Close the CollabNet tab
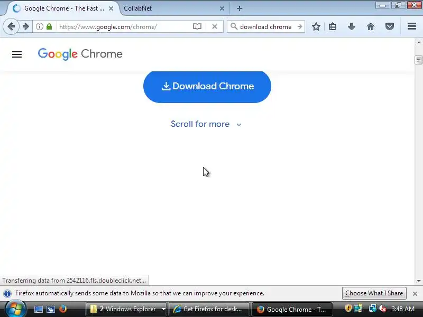The image size is (423, 317). tap(222, 8)
